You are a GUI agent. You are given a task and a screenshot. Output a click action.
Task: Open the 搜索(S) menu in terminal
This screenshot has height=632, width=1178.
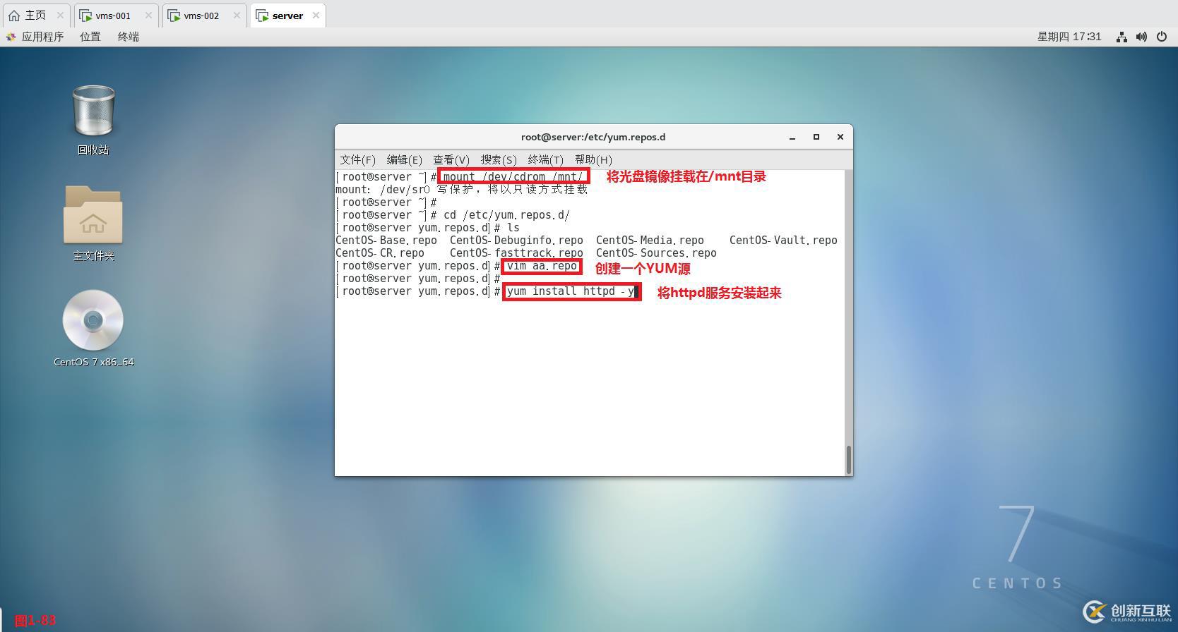point(499,160)
